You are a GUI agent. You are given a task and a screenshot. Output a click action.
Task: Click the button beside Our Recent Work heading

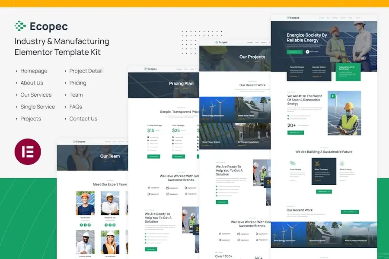pyautogui.click(x=350, y=212)
